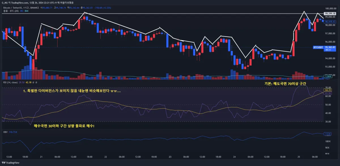Select the yellow '1. 특별한 다이버전스' annotation text
The width and height of the screenshot is (340, 166).
coord(72,91)
